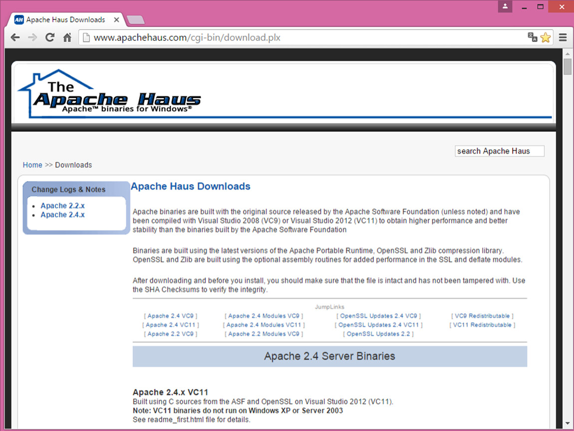Click The Apache Haus logo
This screenshot has height=431, width=574.
(x=110, y=95)
